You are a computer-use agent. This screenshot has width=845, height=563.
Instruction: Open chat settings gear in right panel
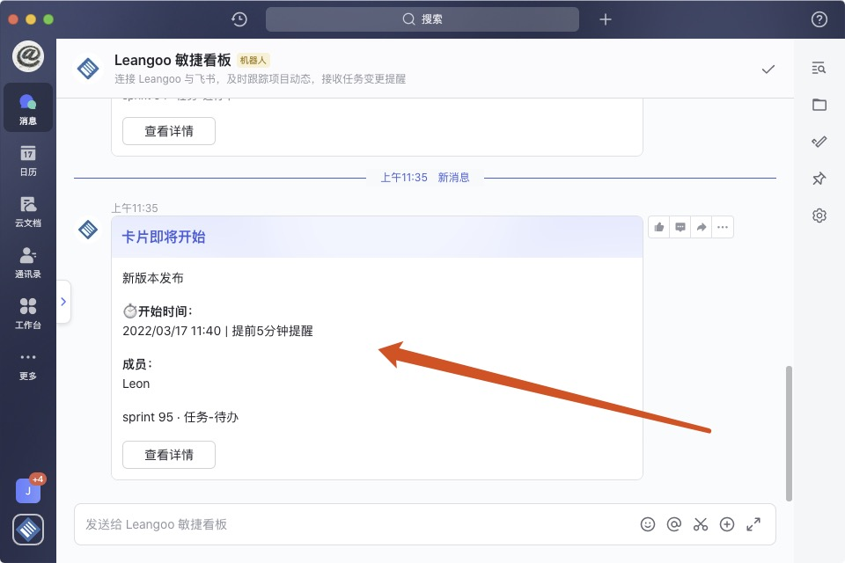pos(819,216)
